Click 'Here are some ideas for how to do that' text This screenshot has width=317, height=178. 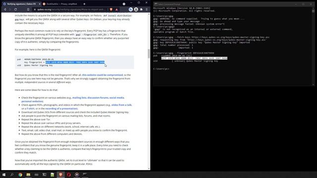pyautogui.click(x=36, y=90)
